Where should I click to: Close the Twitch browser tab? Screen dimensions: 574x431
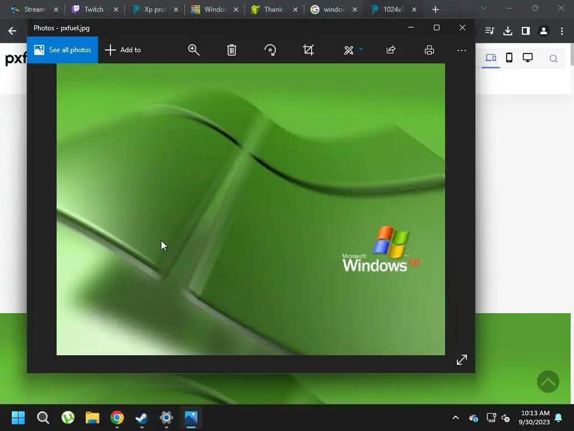(115, 10)
